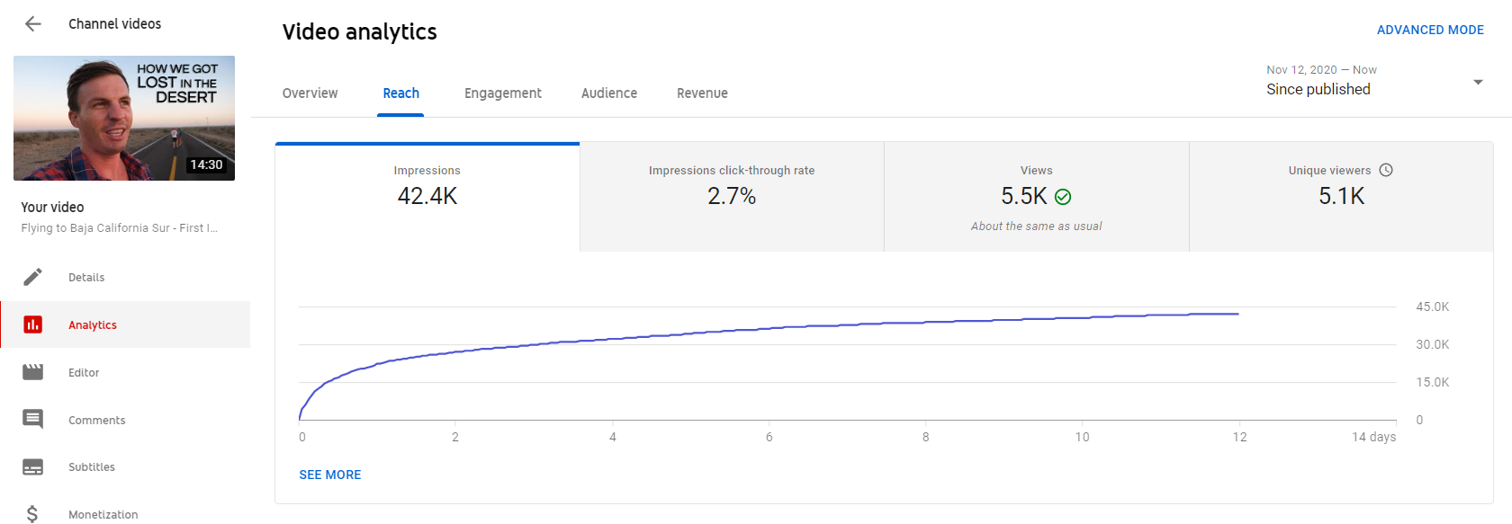1512x524 pixels.
Task: Select the Unique viewers metric card
Action: (1340, 197)
